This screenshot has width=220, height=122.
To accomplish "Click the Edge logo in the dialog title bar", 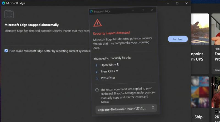I will (92, 12).
